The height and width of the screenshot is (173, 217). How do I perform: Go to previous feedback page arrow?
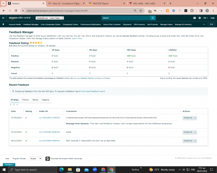(x=10, y=105)
